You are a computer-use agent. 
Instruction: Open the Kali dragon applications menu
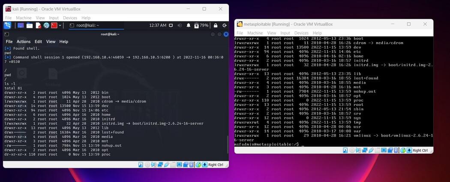7,26
